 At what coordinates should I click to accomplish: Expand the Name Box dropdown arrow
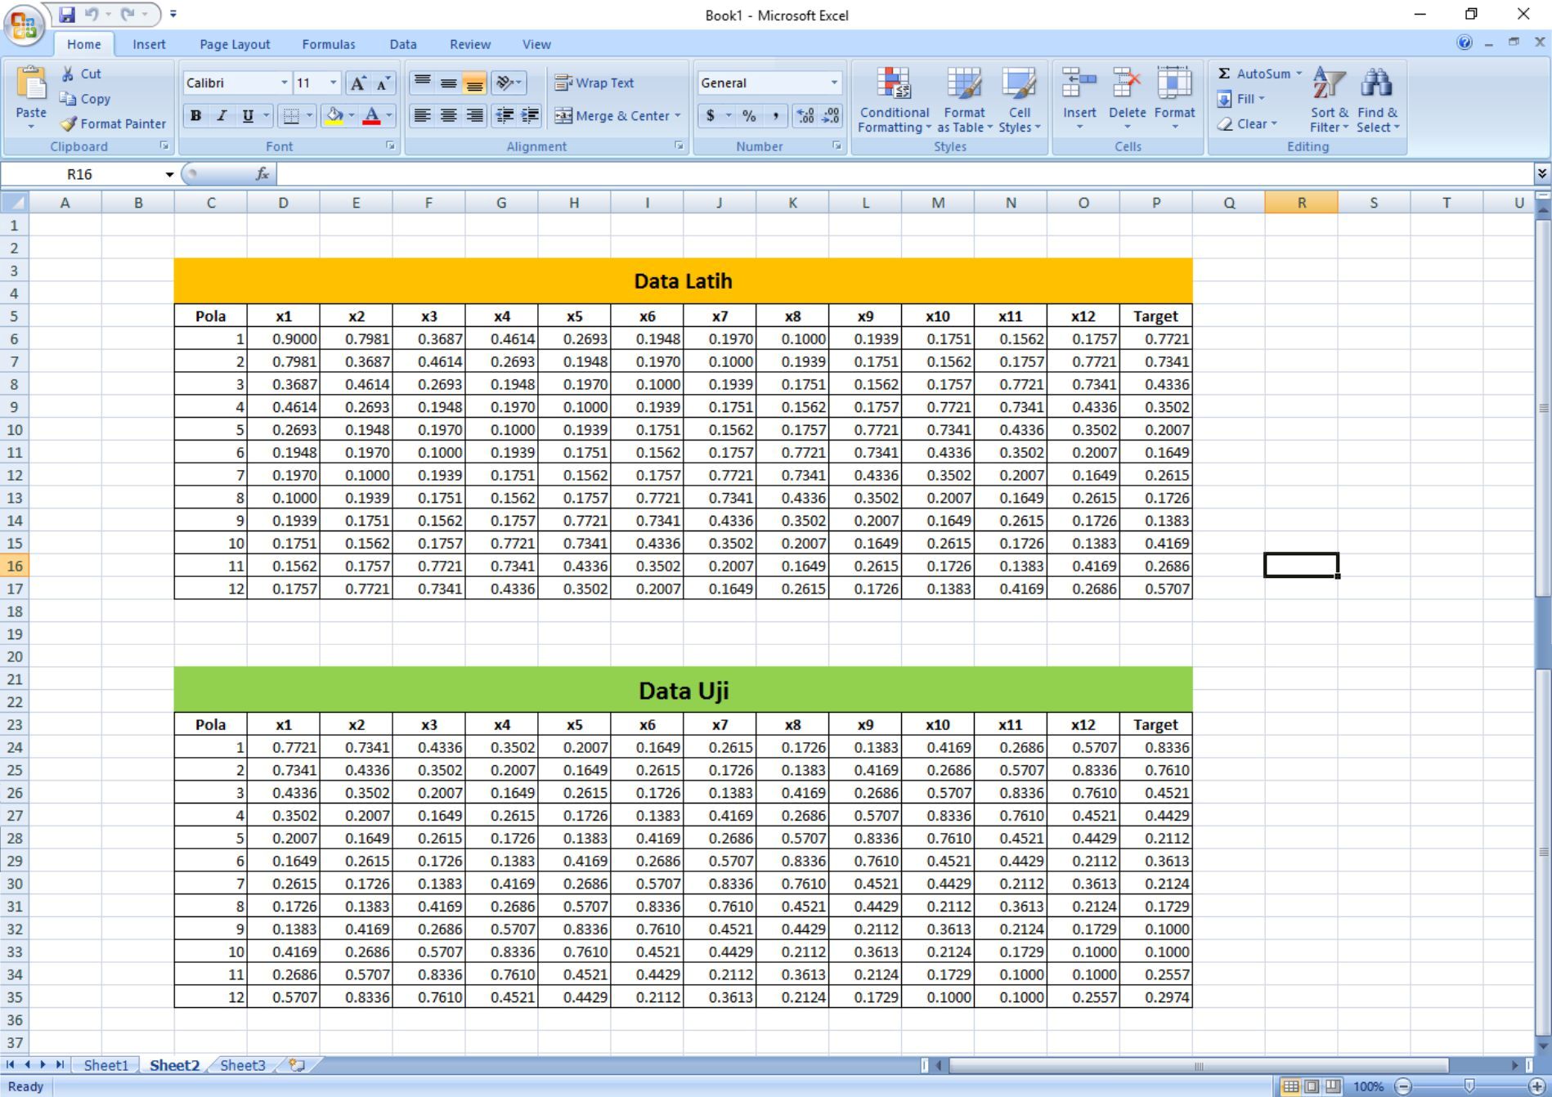pos(169,174)
